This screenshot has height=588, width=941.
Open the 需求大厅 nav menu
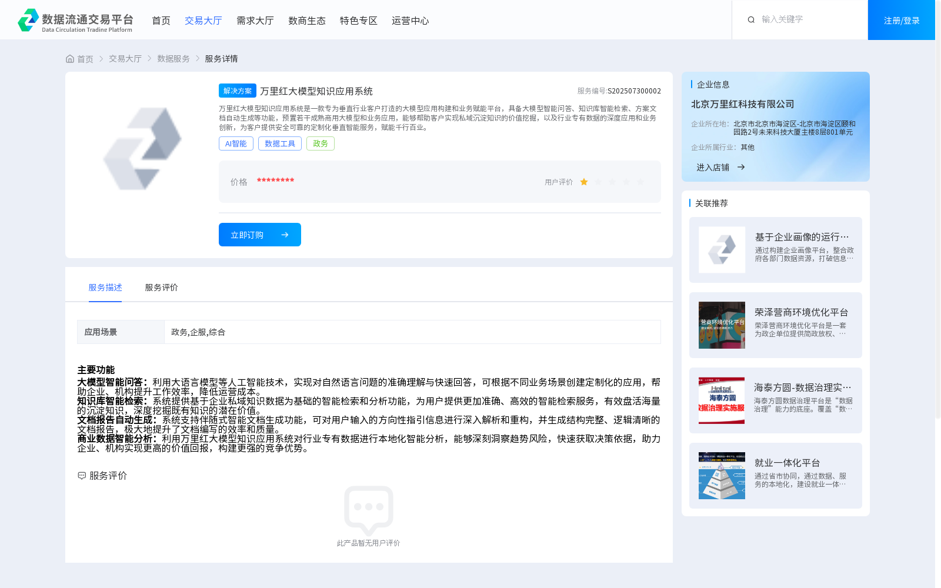pos(255,21)
